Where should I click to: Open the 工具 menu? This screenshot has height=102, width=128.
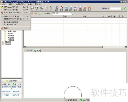pyautogui.click(x=30, y=4)
